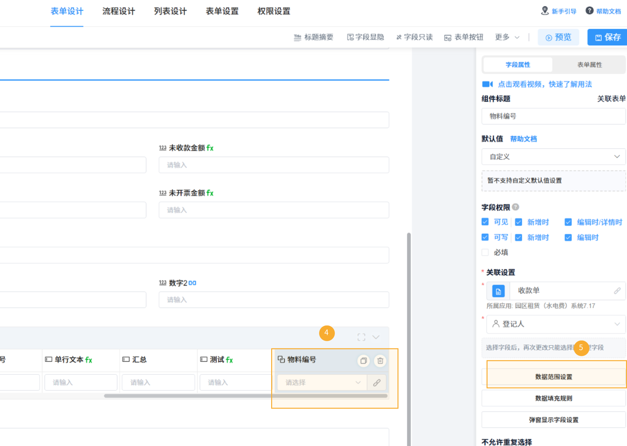Click the 数字2 input field
The width and height of the screenshot is (627, 446).
[x=274, y=300]
